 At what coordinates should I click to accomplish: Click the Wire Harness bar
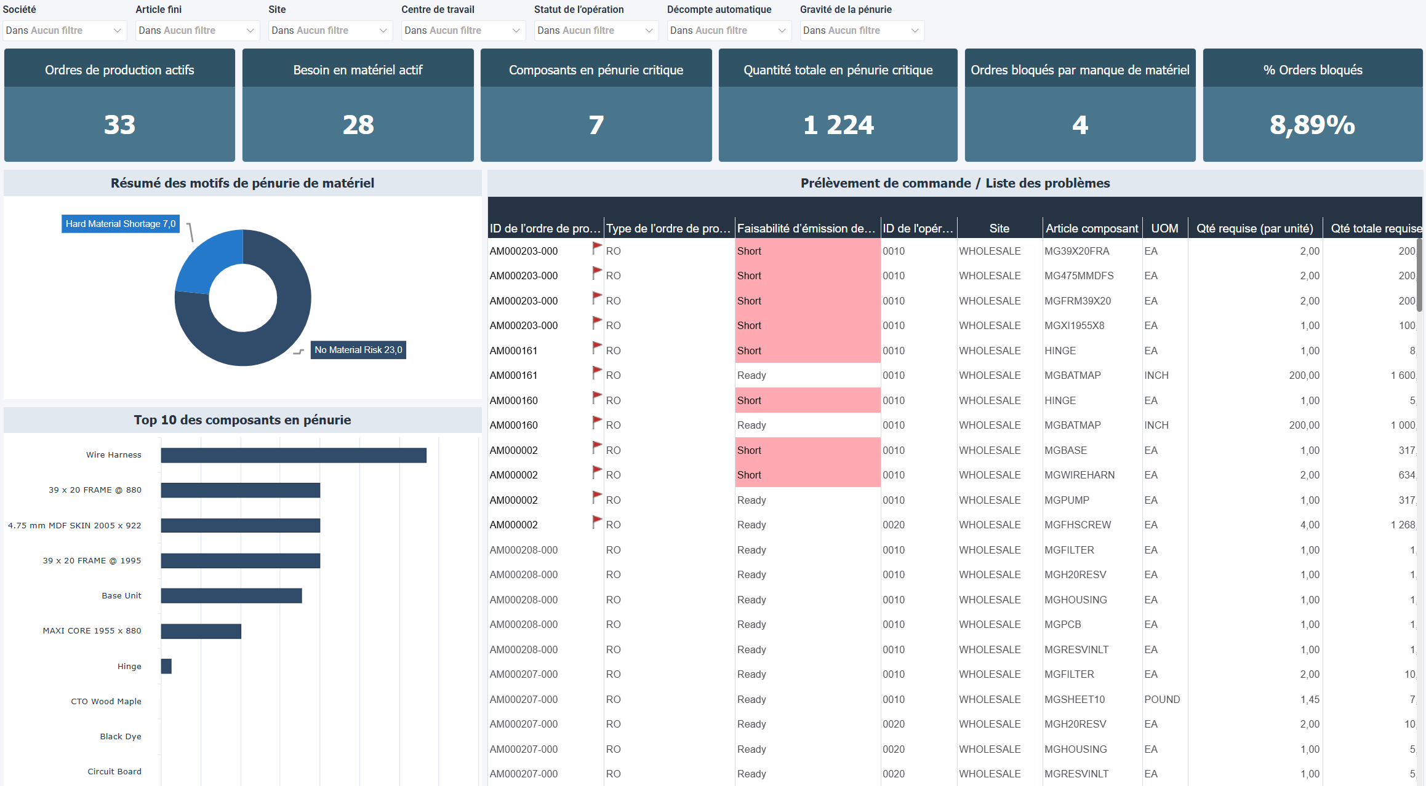(294, 455)
